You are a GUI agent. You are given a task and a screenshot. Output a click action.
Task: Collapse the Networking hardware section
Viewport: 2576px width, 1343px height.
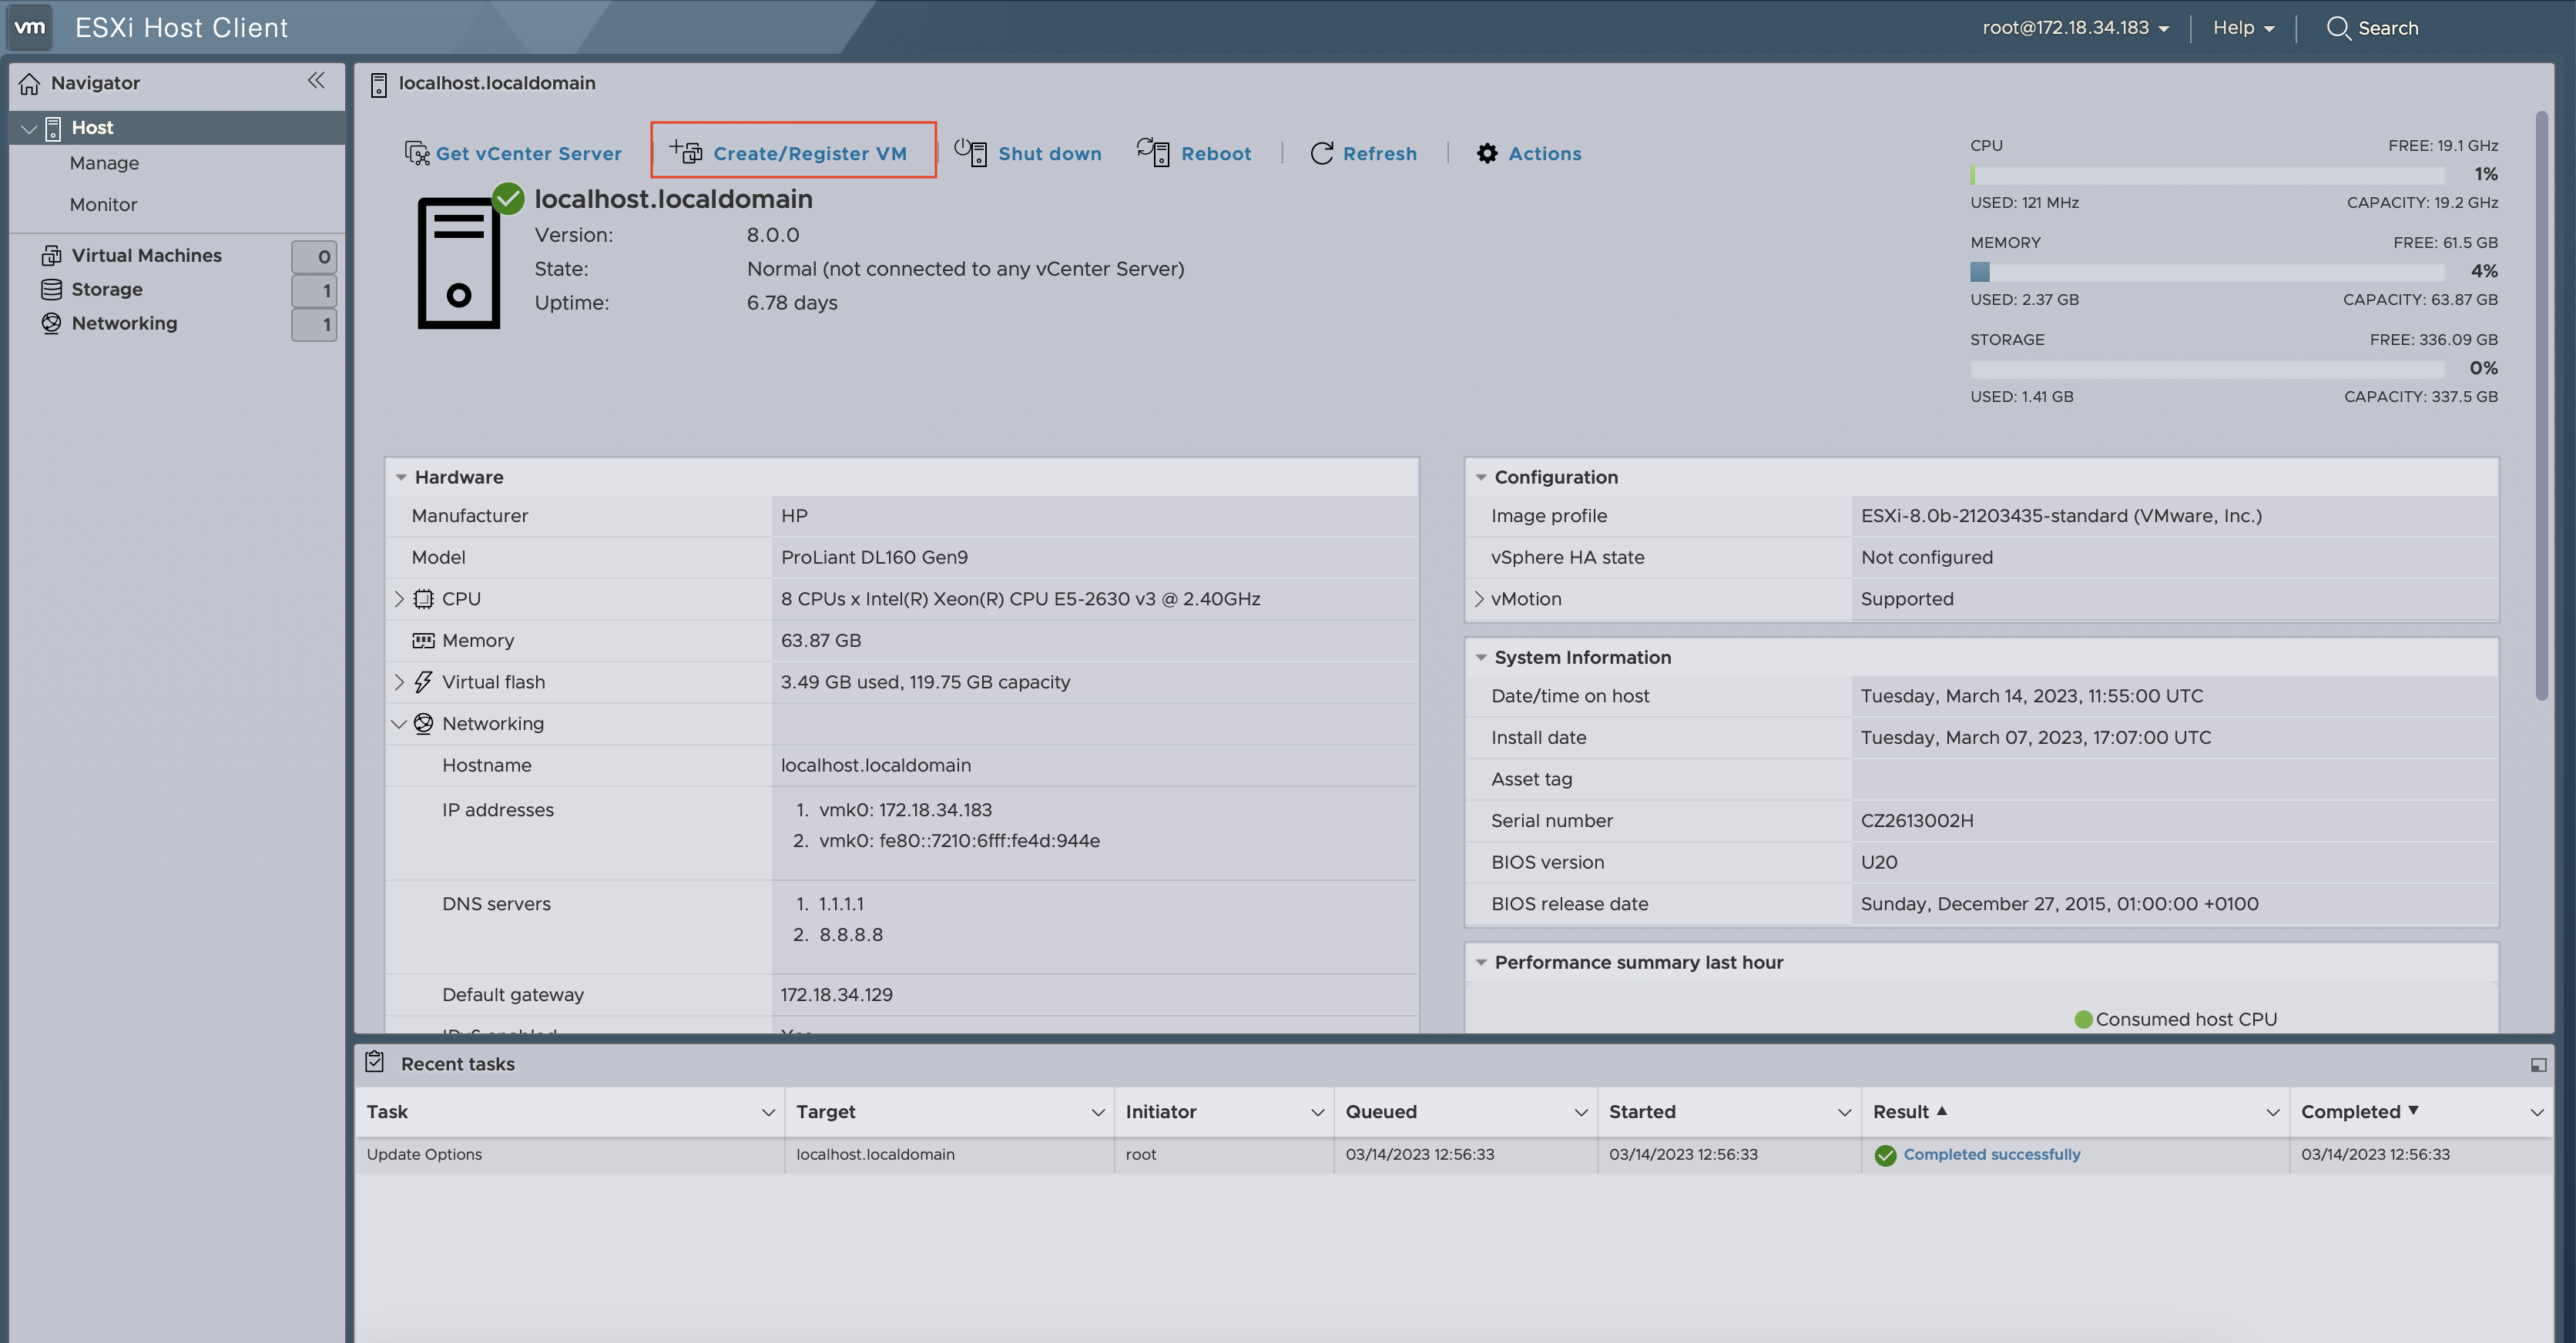point(399,723)
